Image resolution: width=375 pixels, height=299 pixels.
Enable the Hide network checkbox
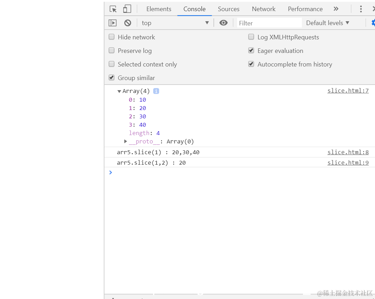click(111, 37)
